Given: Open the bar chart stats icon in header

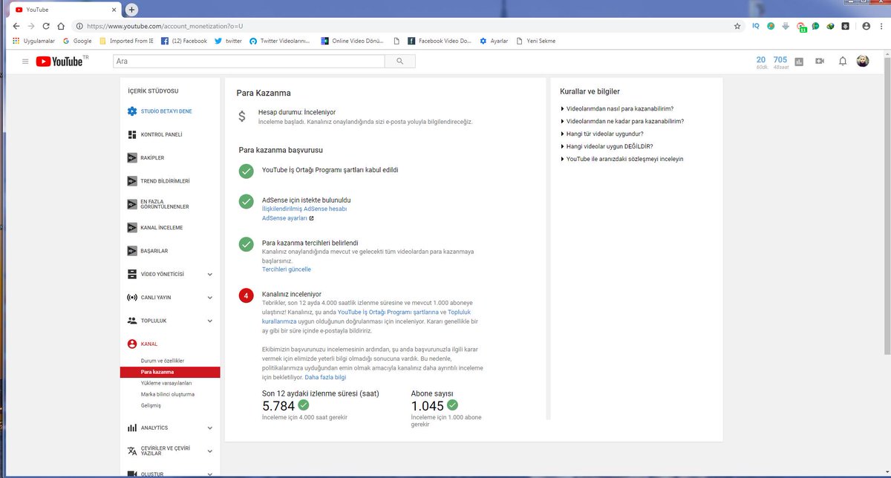Looking at the screenshot, I should pyautogui.click(x=799, y=62).
